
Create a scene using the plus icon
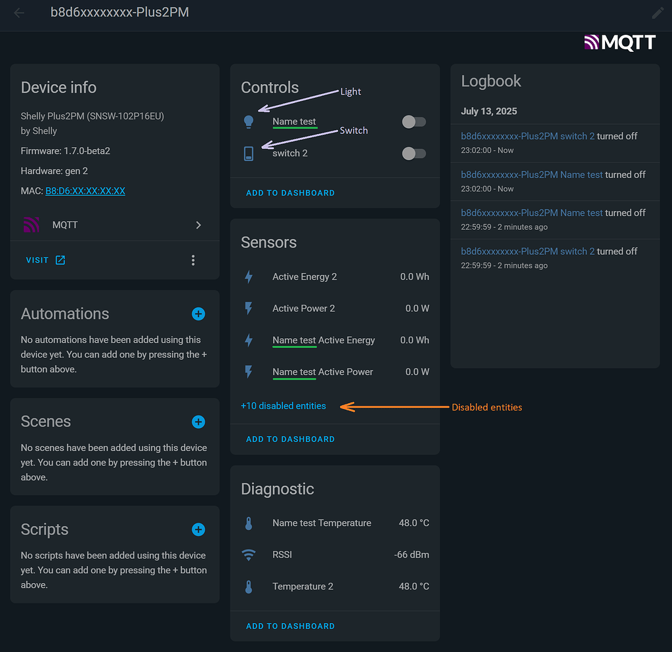coord(198,422)
